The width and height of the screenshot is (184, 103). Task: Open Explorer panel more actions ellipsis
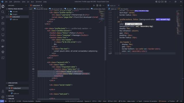tap(26, 5)
